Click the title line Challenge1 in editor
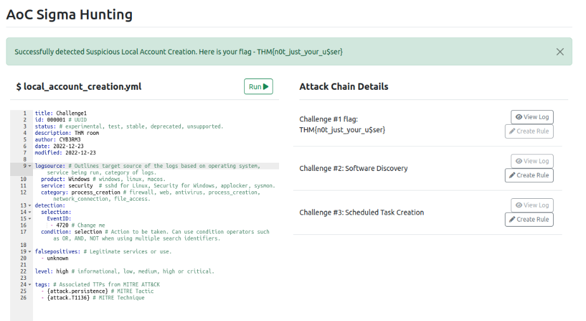The width and height of the screenshot is (586, 321). (61, 113)
